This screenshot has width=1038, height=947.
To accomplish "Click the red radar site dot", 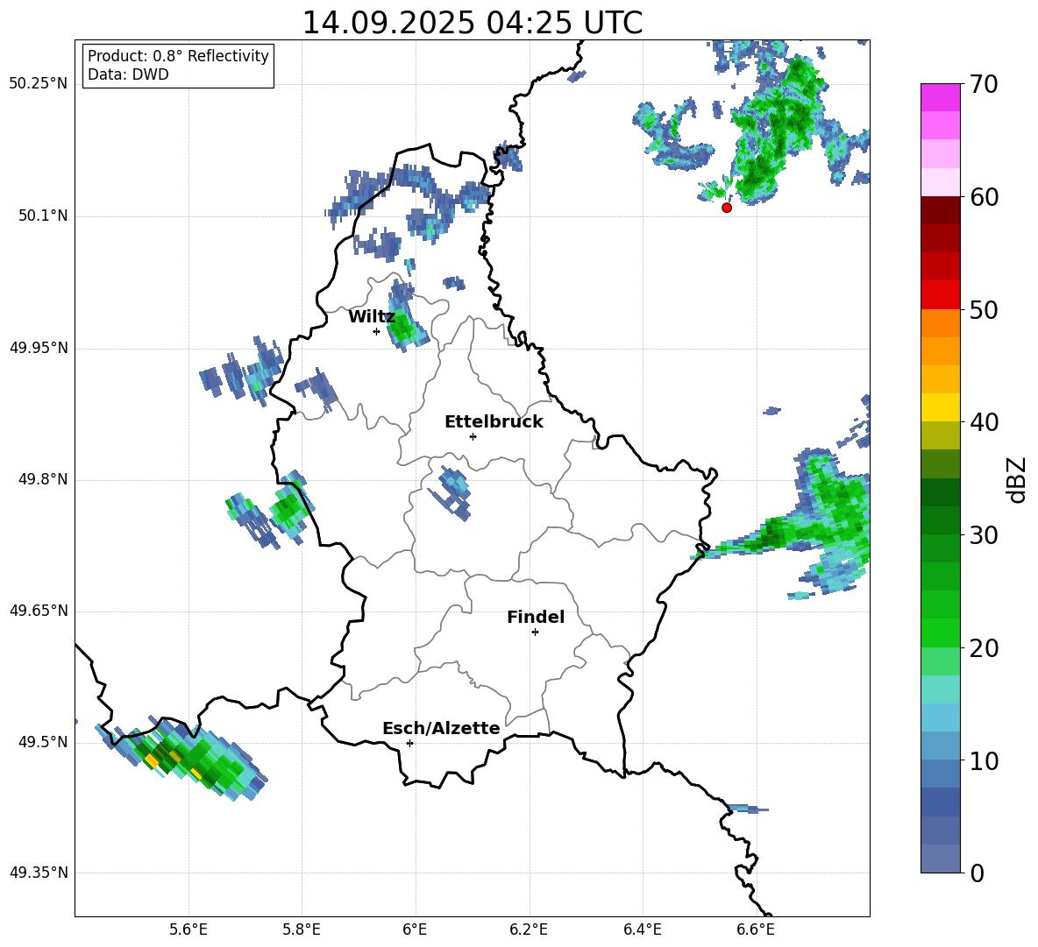I will pos(727,208).
